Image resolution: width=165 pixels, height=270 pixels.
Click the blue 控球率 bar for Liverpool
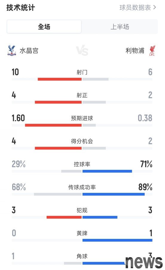107,171
